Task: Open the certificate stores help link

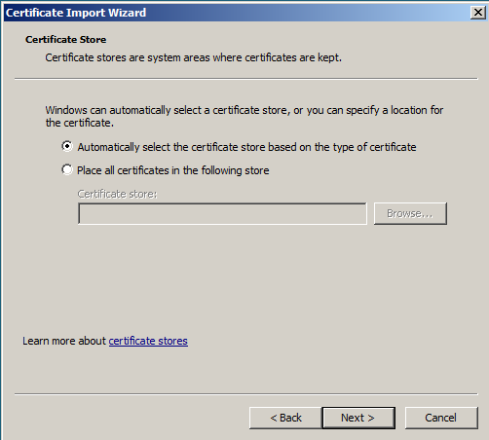Action: tap(148, 341)
